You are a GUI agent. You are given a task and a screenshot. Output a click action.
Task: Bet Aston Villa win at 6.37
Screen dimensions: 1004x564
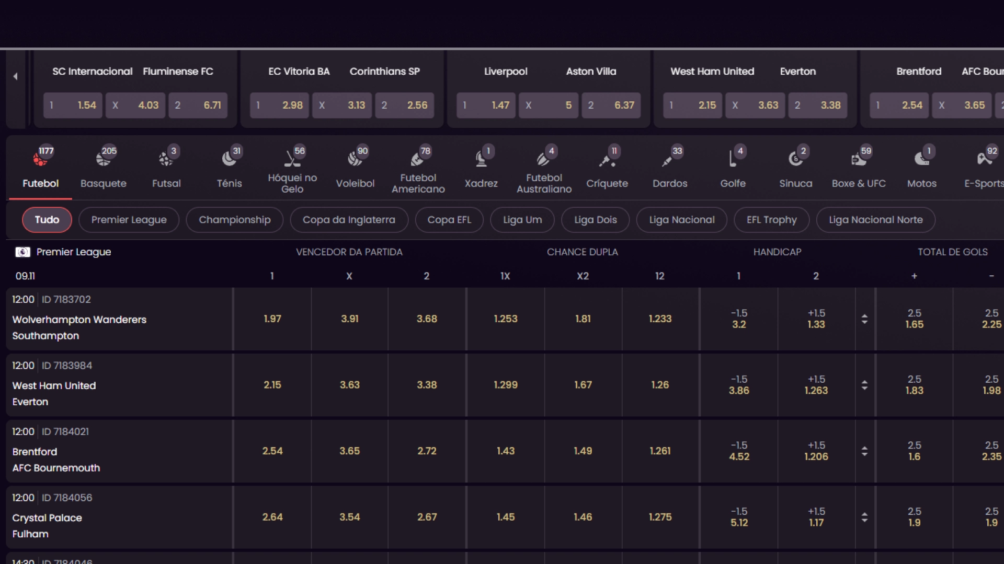coord(611,105)
